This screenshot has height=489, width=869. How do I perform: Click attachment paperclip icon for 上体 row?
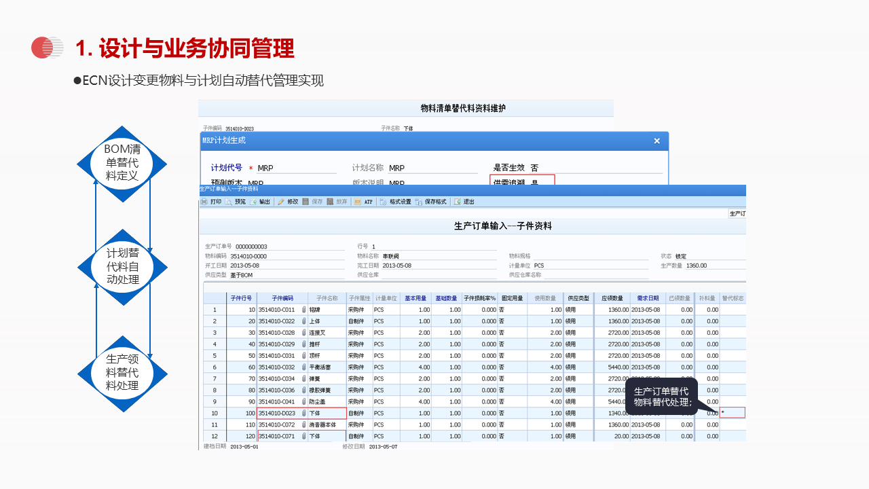click(304, 321)
